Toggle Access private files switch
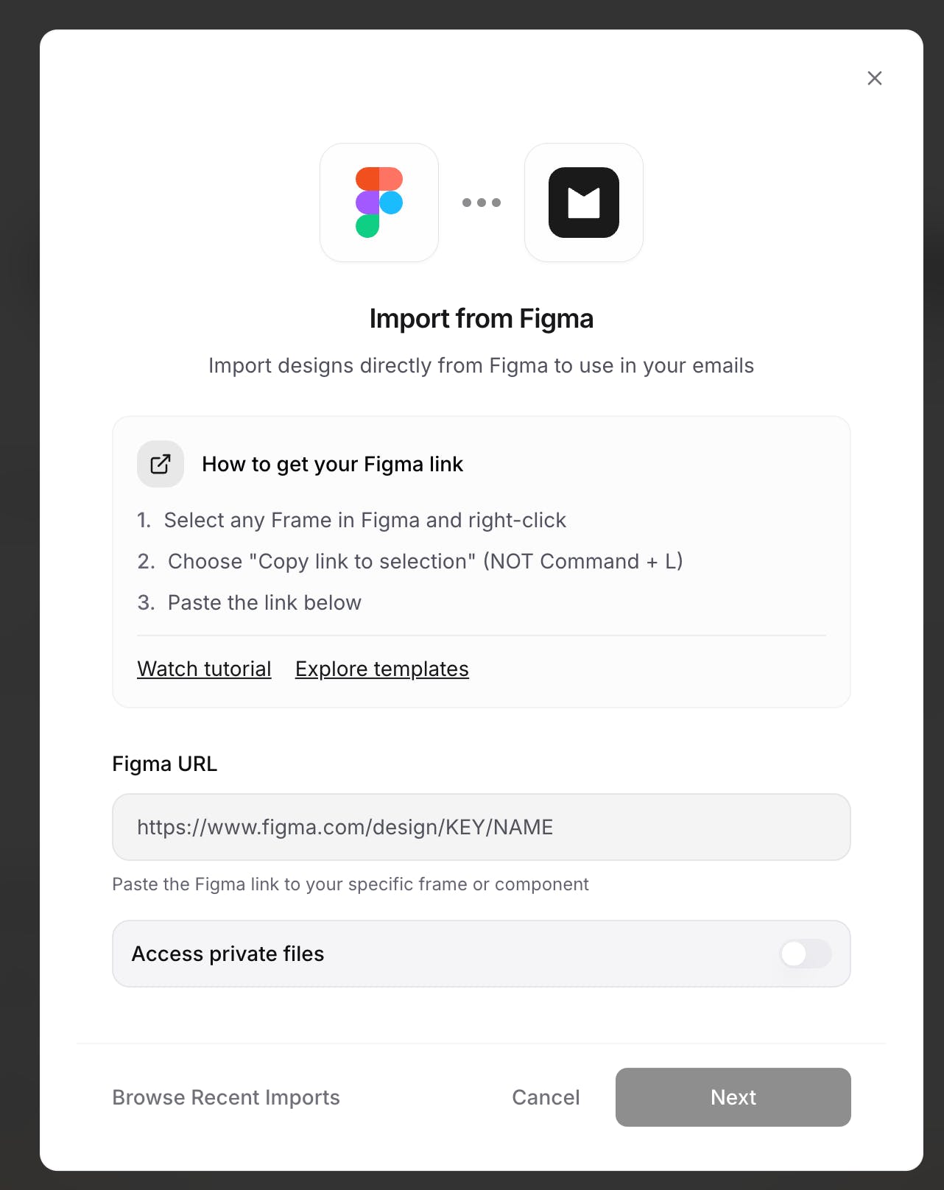Viewport: 944px width, 1190px height. pos(805,954)
